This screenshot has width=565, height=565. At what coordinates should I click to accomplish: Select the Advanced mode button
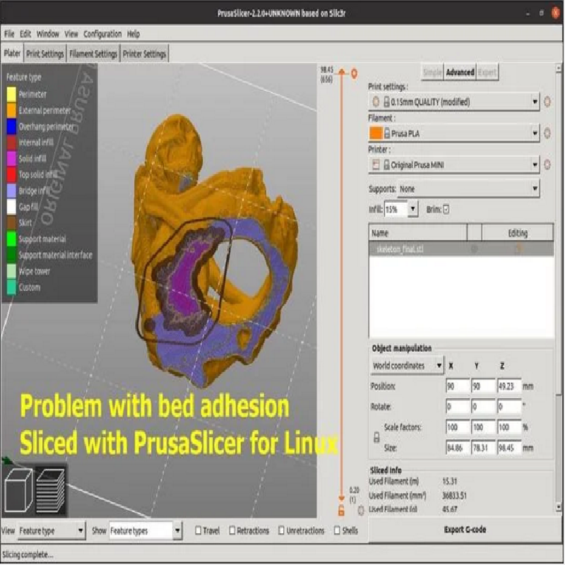coord(460,72)
